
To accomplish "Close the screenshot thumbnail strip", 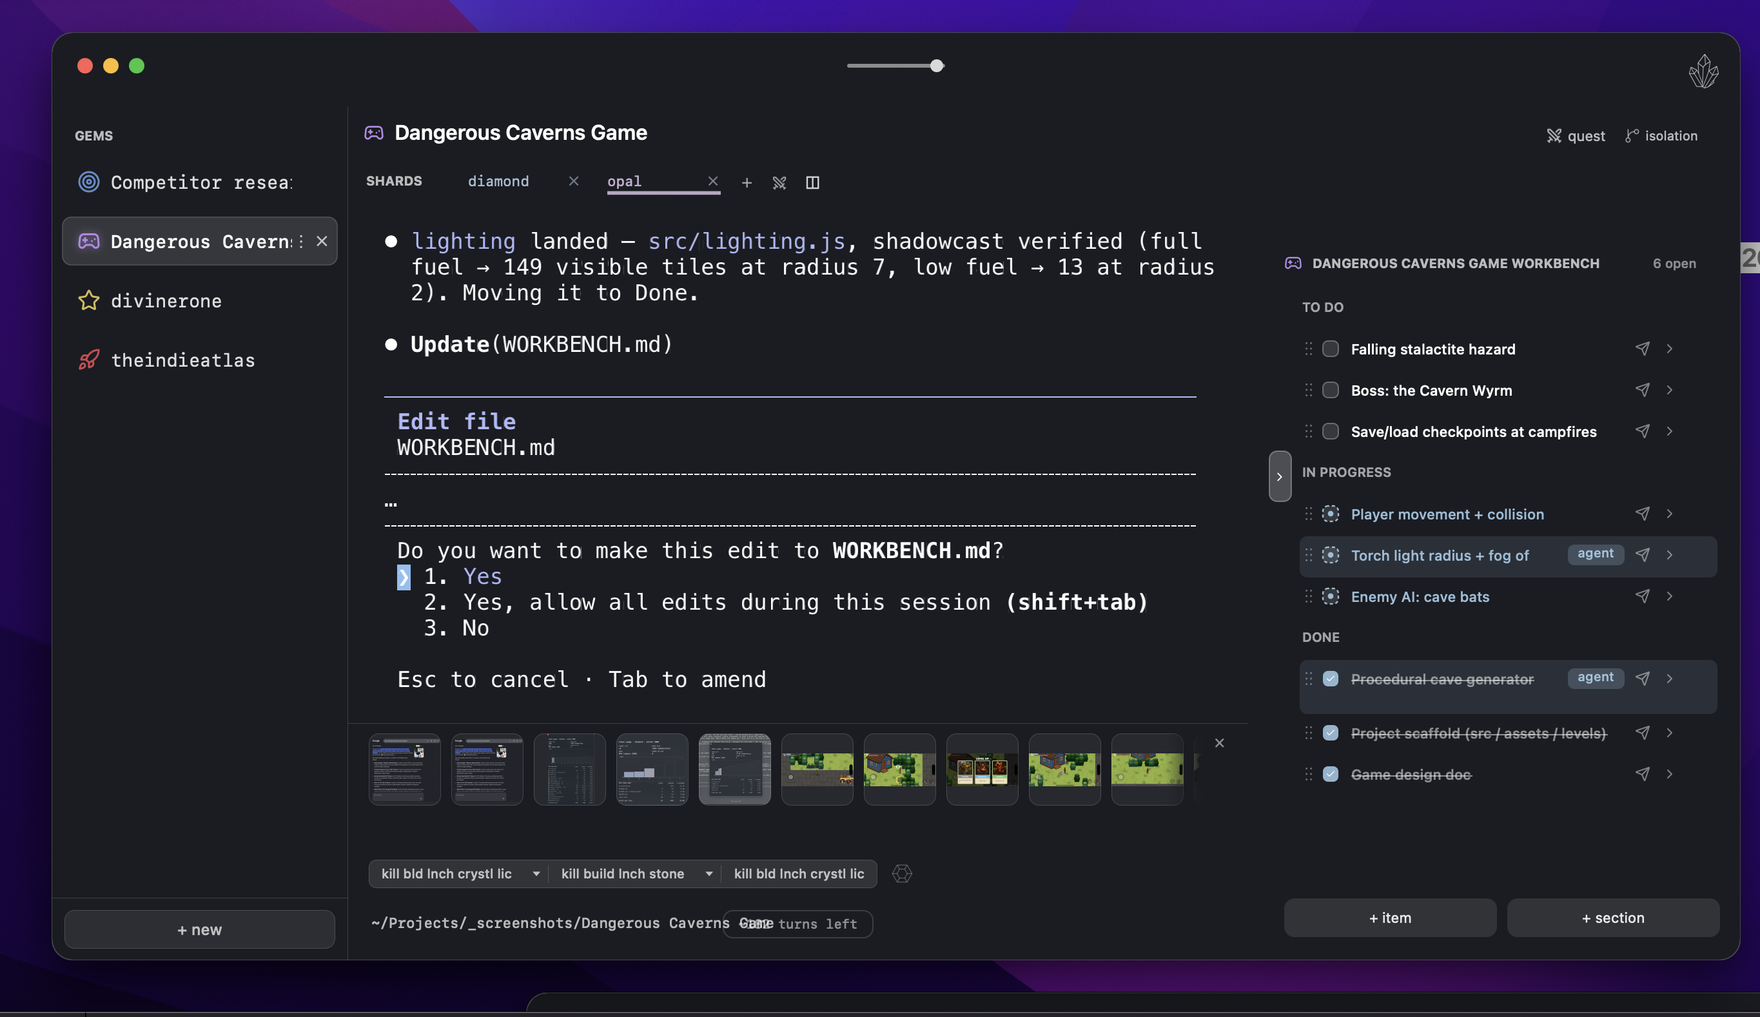I will tap(1218, 742).
